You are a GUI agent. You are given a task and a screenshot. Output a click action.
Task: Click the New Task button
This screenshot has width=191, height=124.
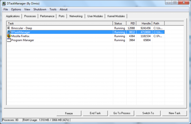coord(175,113)
